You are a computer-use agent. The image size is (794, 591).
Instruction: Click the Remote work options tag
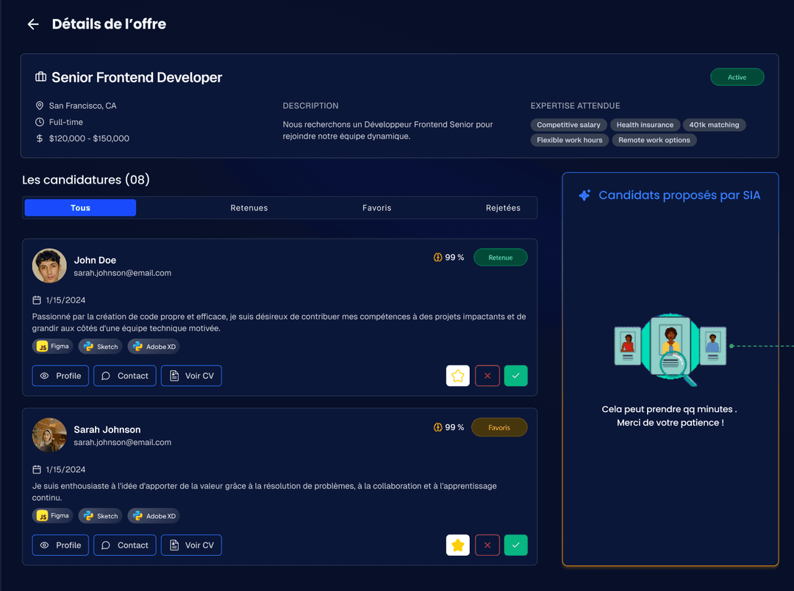pyautogui.click(x=654, y=140)
